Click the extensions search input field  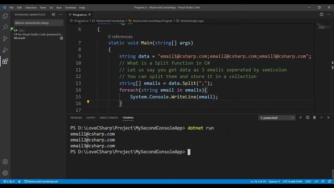coord(38,23)
